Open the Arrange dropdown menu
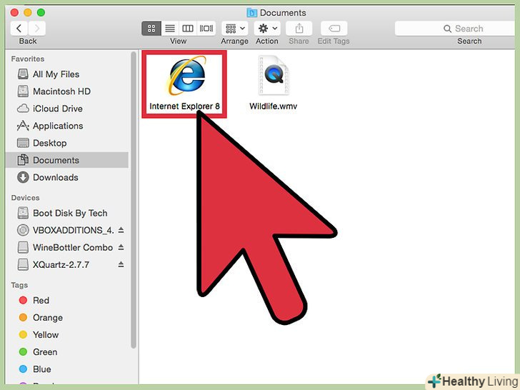 tap(235, 29)
